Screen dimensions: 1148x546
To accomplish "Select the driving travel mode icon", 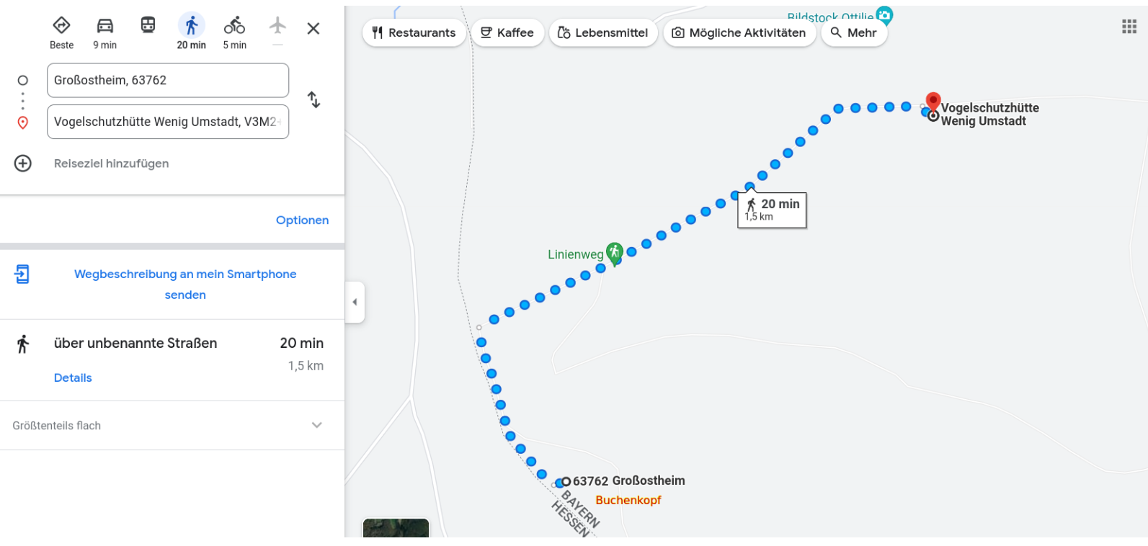I will click(104, 27).
